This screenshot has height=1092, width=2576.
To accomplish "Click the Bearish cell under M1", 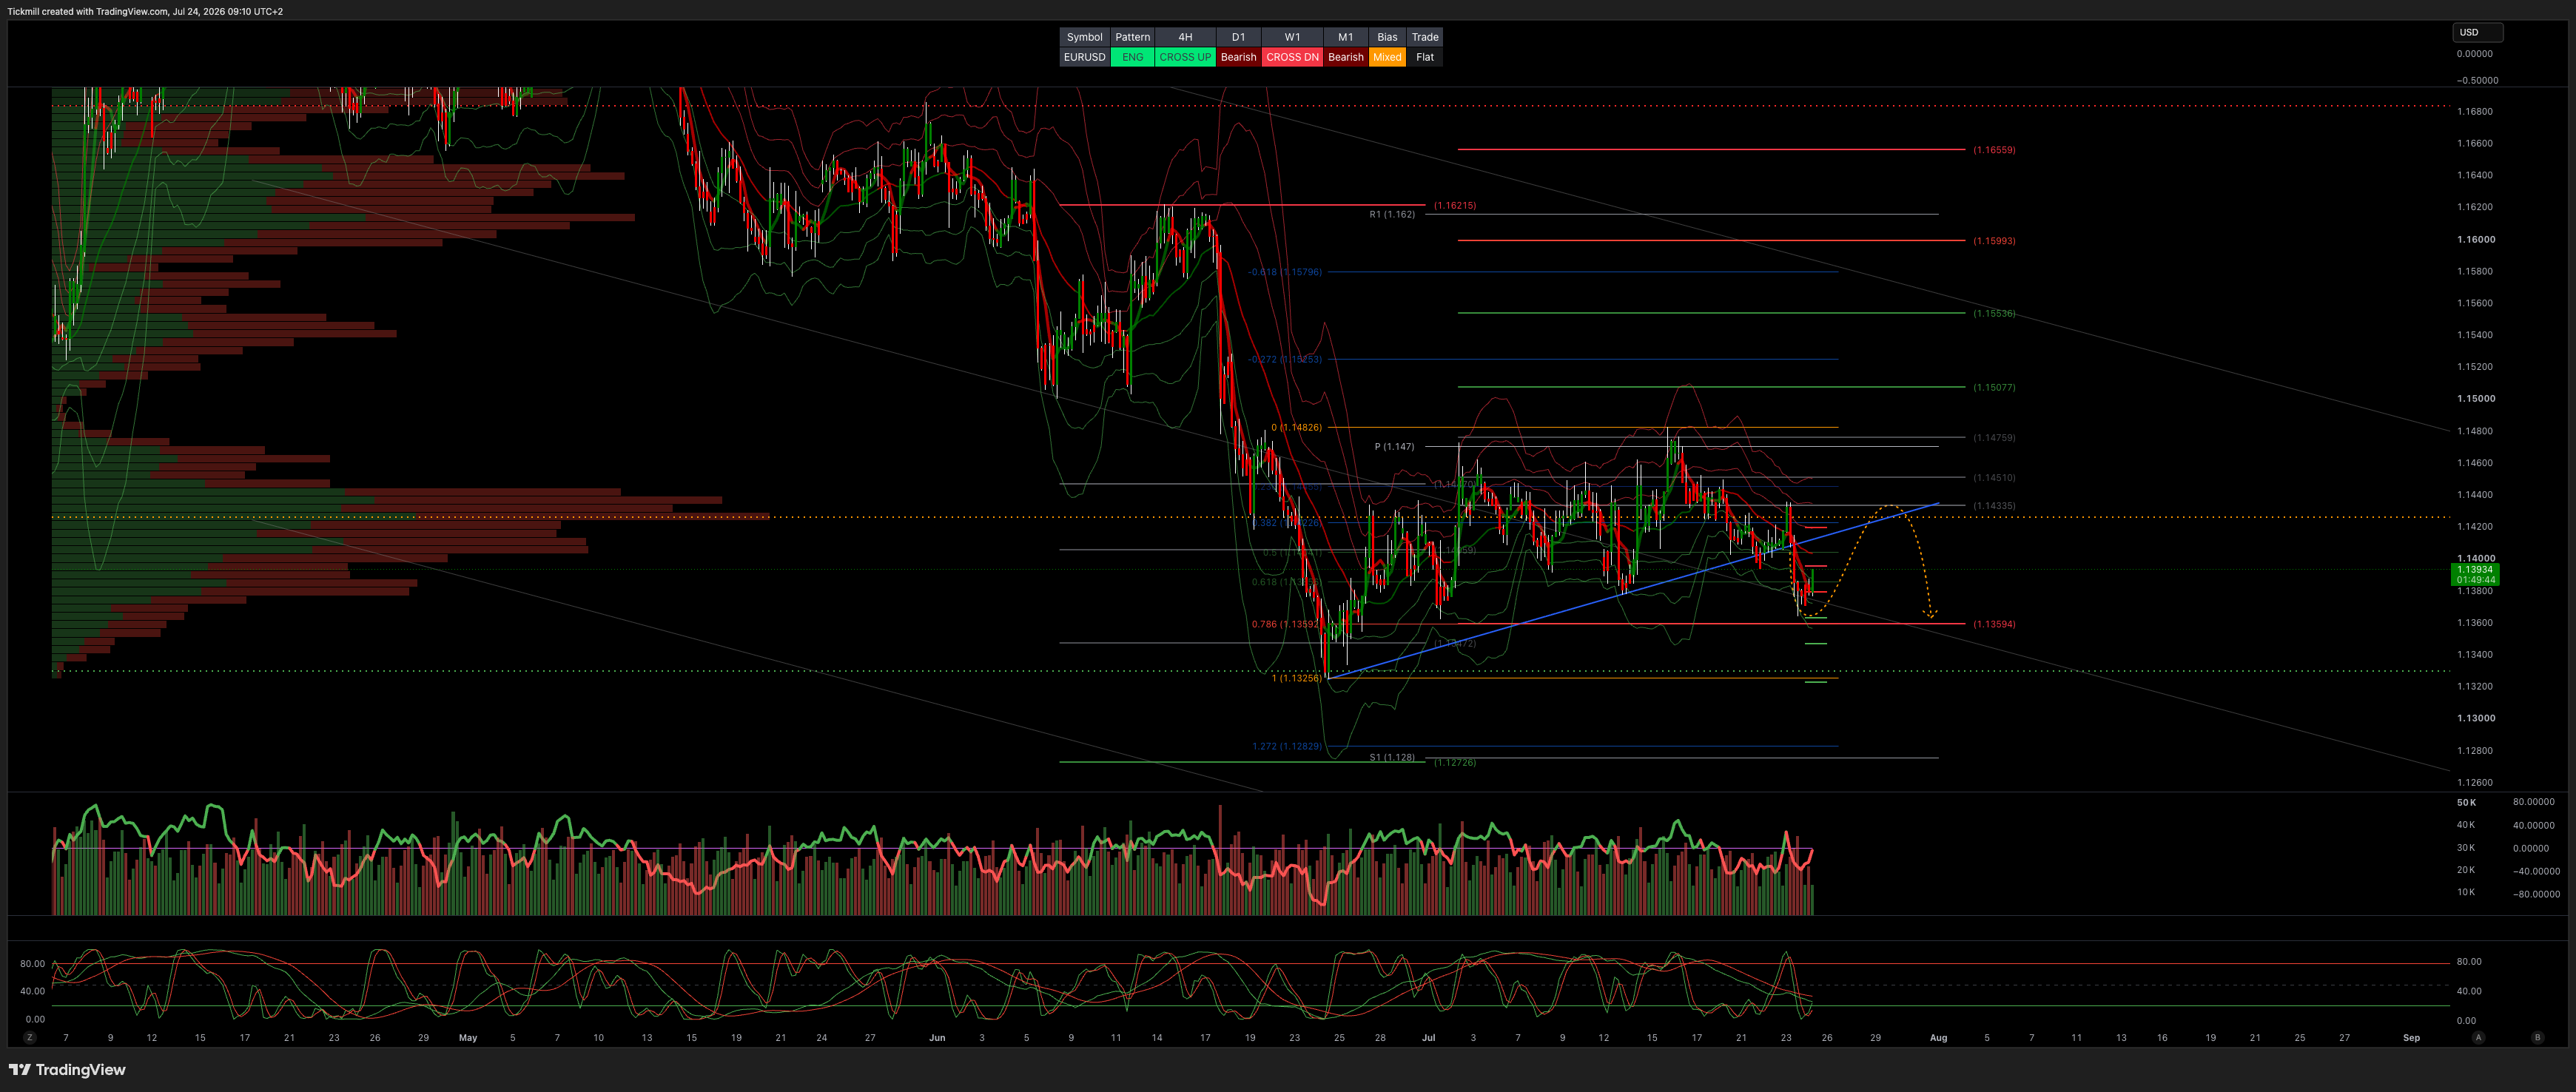I will coord(1345,57).
